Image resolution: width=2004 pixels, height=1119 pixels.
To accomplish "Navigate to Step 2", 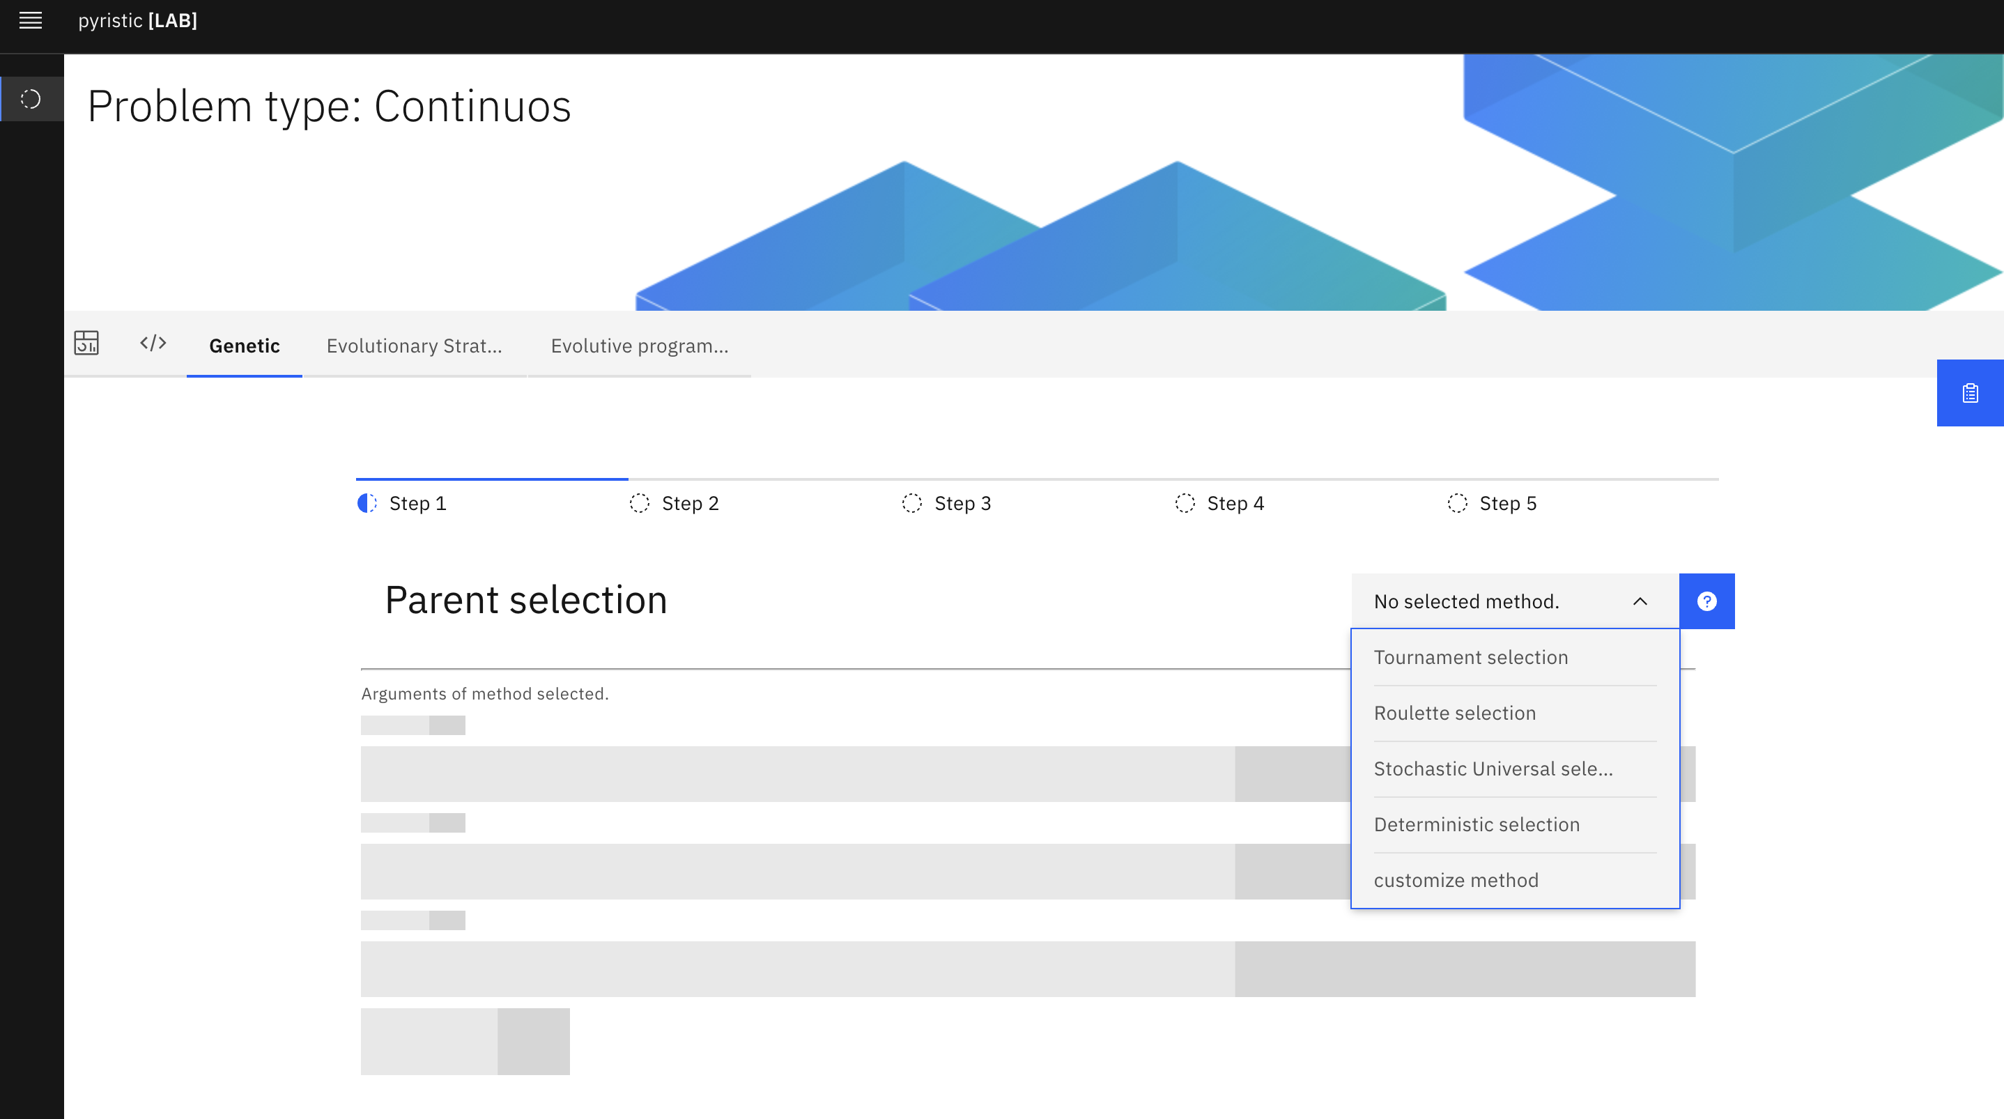I will tap(690, 502).
